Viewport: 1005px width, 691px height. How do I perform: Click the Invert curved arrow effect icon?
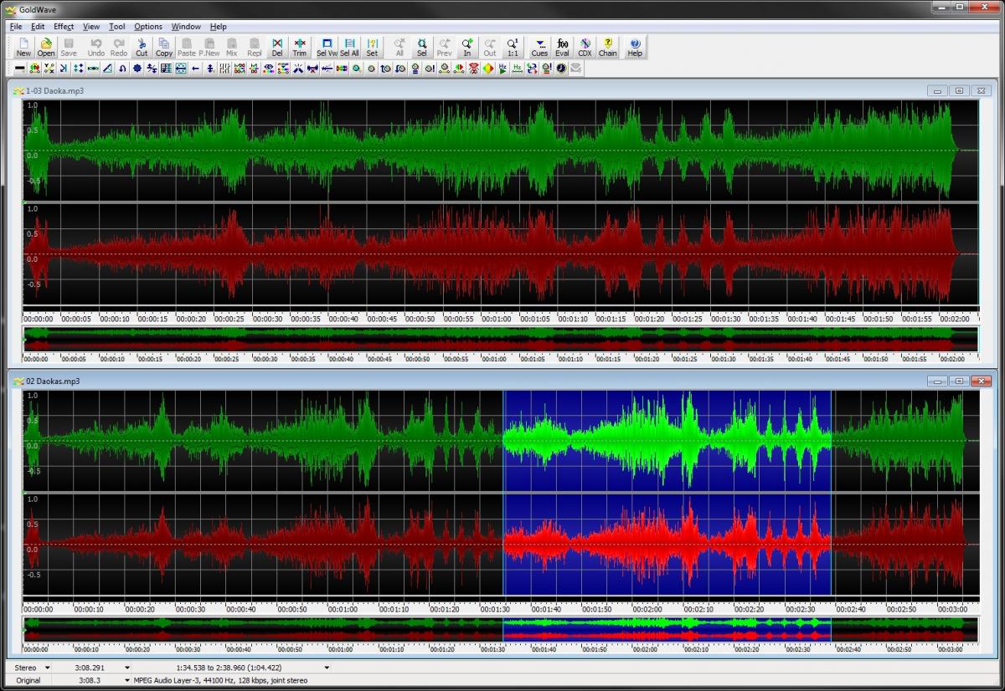pos(122,68)
